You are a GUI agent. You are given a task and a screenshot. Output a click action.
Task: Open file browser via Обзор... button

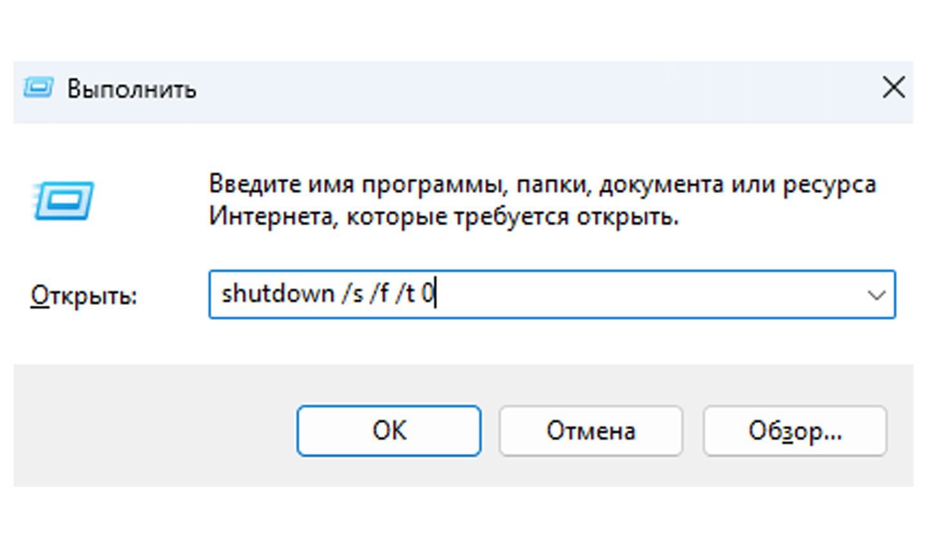click(795, 431)
